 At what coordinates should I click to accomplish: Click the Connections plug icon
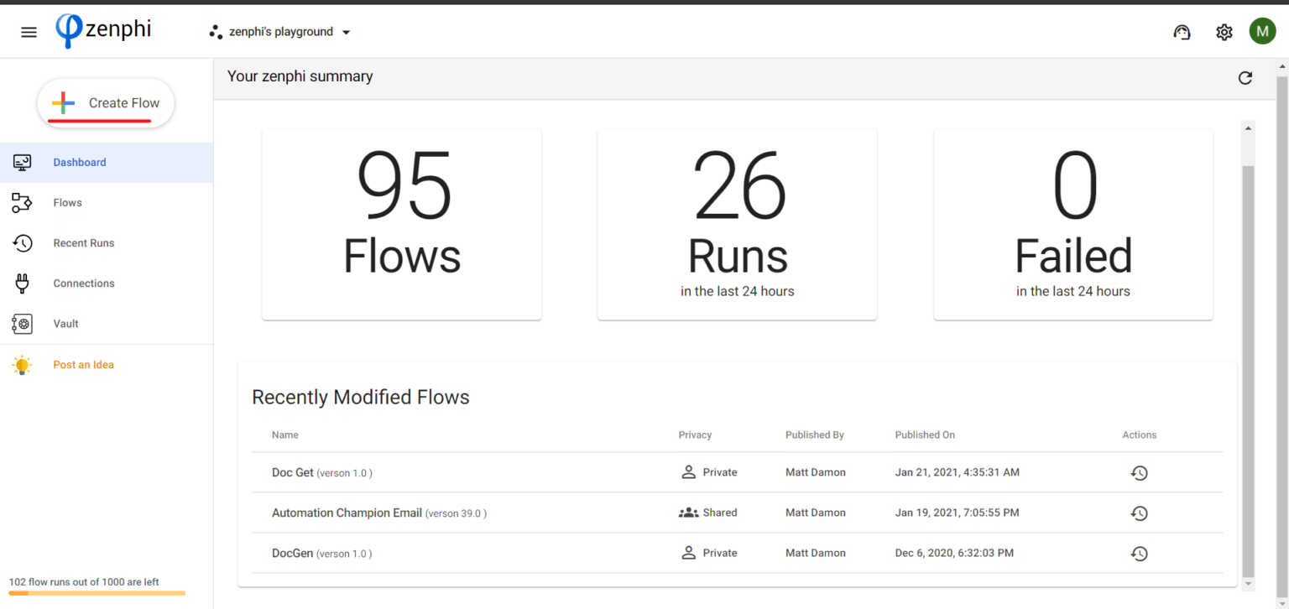(23, 283)
